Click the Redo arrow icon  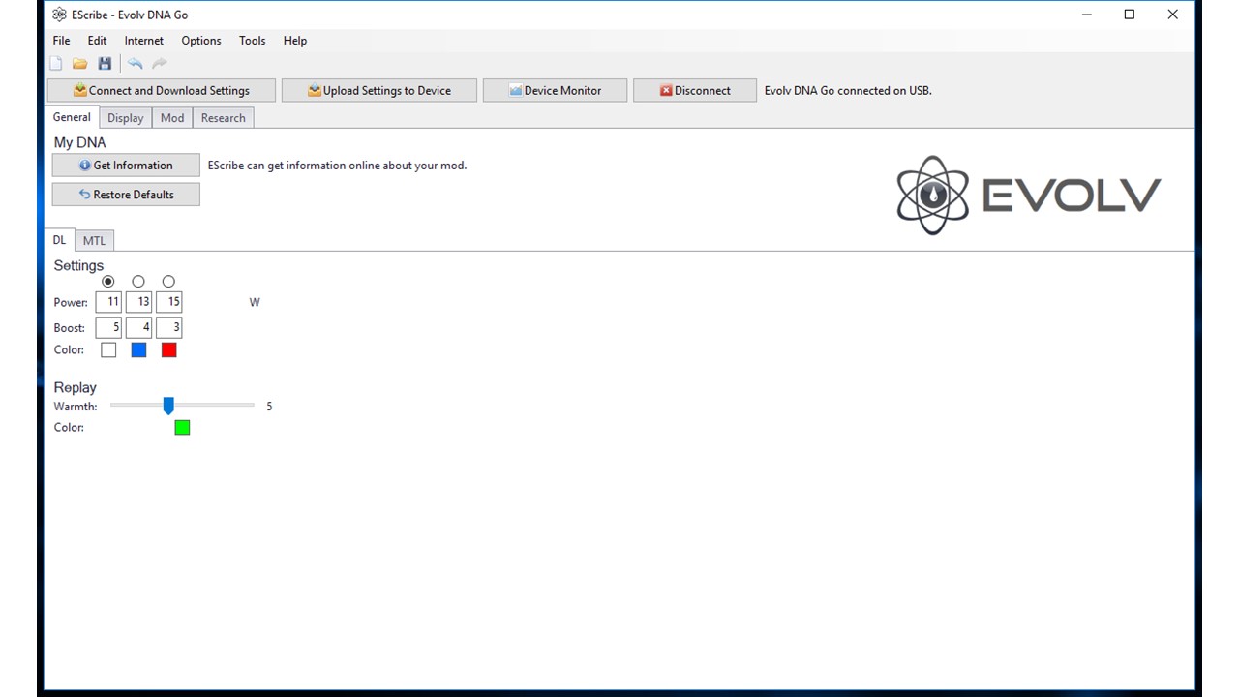click(x=160, y=64)
